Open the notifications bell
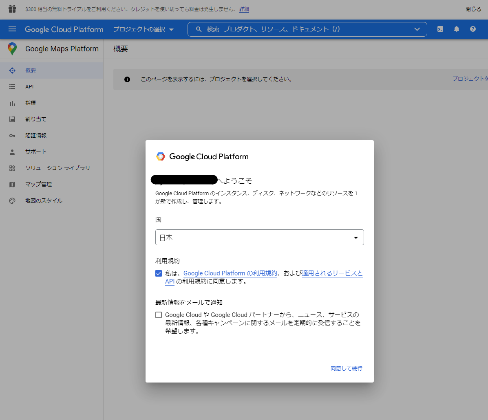488x420 pixels. (x=456, y=29)
